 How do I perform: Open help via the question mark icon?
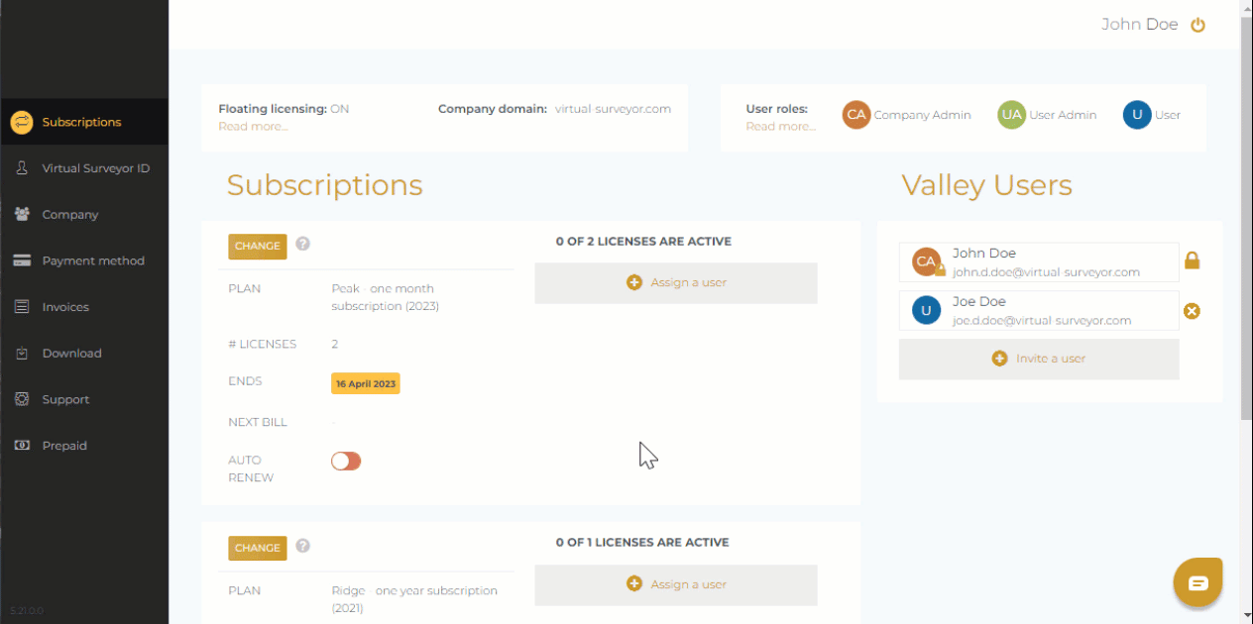302,245
